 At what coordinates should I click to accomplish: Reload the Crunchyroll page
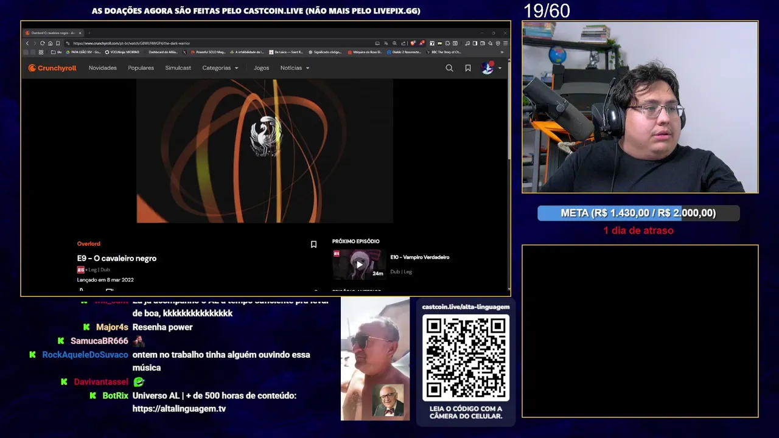point(43,43)
